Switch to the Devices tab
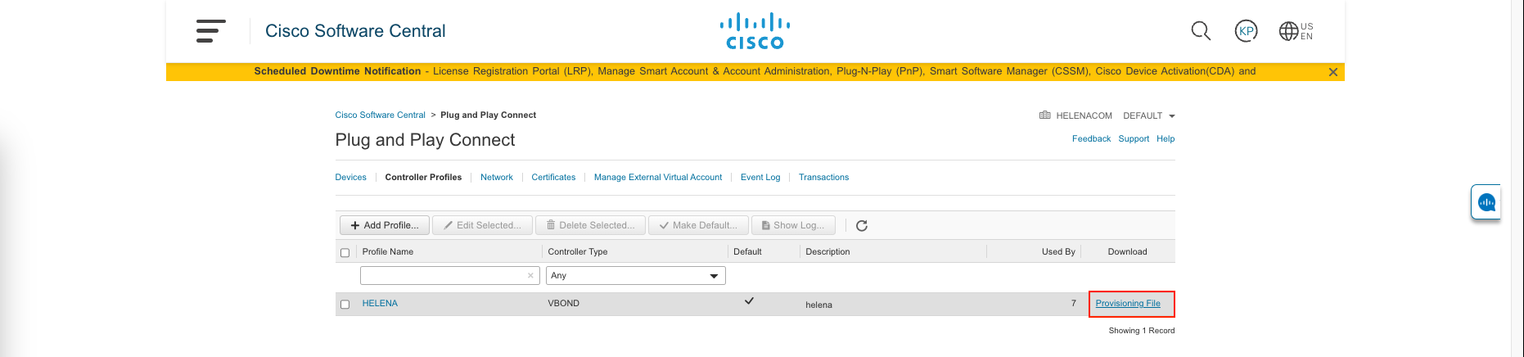1524x357 pixels. [350, 178]
